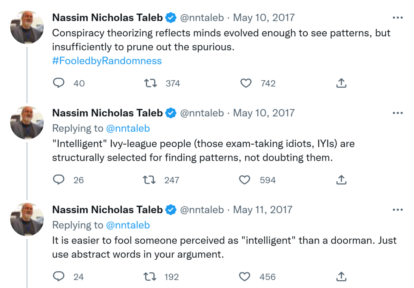The width and height of the screenshot is (414, 288).
Task: Retweet the doorman tweet
Action: pyautogui.click(x=150, y=277)
